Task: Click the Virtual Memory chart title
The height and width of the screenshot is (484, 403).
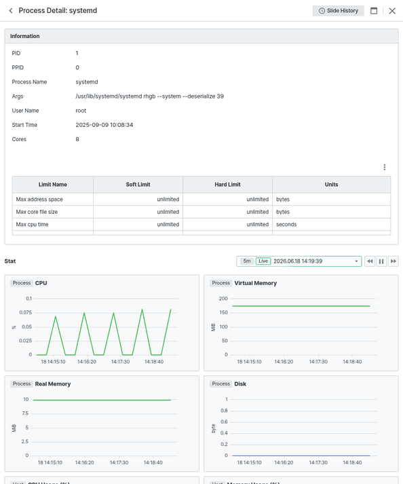Action: [x=256, y=283]
